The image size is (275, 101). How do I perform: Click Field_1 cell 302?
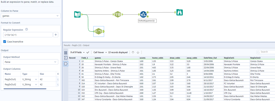87,80
